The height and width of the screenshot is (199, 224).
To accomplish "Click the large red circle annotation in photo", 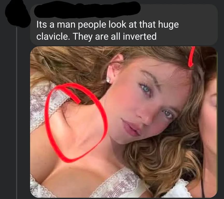I will pos(76,123).
